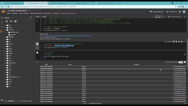Copy link to selected cell
This screenshot has width=188, height=106.
[171, 42]
